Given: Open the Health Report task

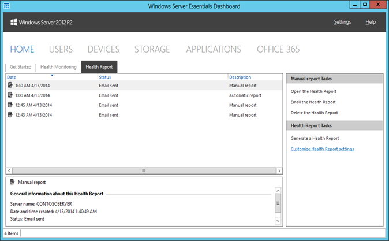Looking at the screenshot, I should [x=313, y=91].
